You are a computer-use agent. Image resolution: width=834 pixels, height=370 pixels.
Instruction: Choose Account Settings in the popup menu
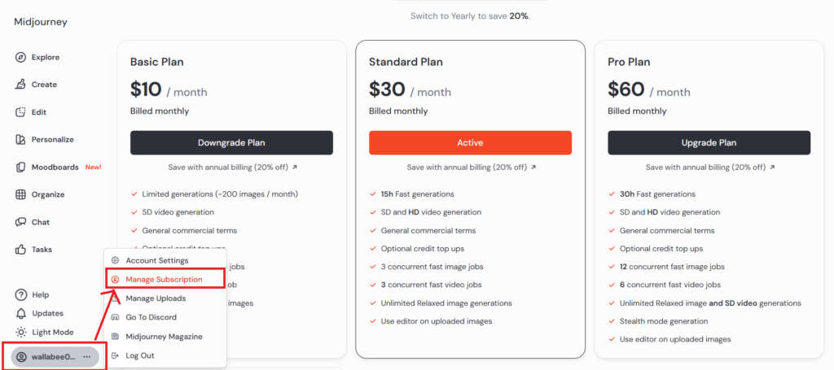coord(150,261)
